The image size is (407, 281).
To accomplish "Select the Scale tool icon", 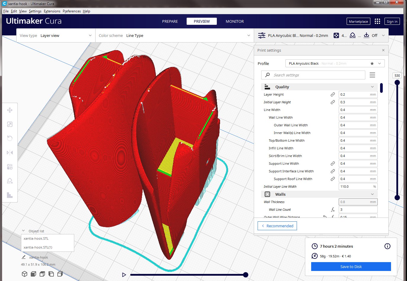I will pos(10,124).
